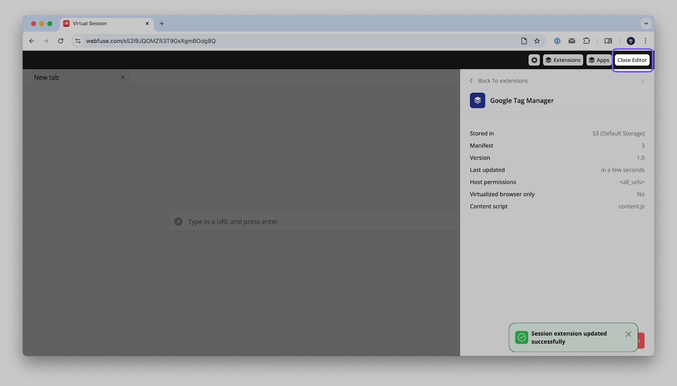This screenshot has height=386, width=677.
Task: Go Back To extensions
Action: tap(499, 81)
